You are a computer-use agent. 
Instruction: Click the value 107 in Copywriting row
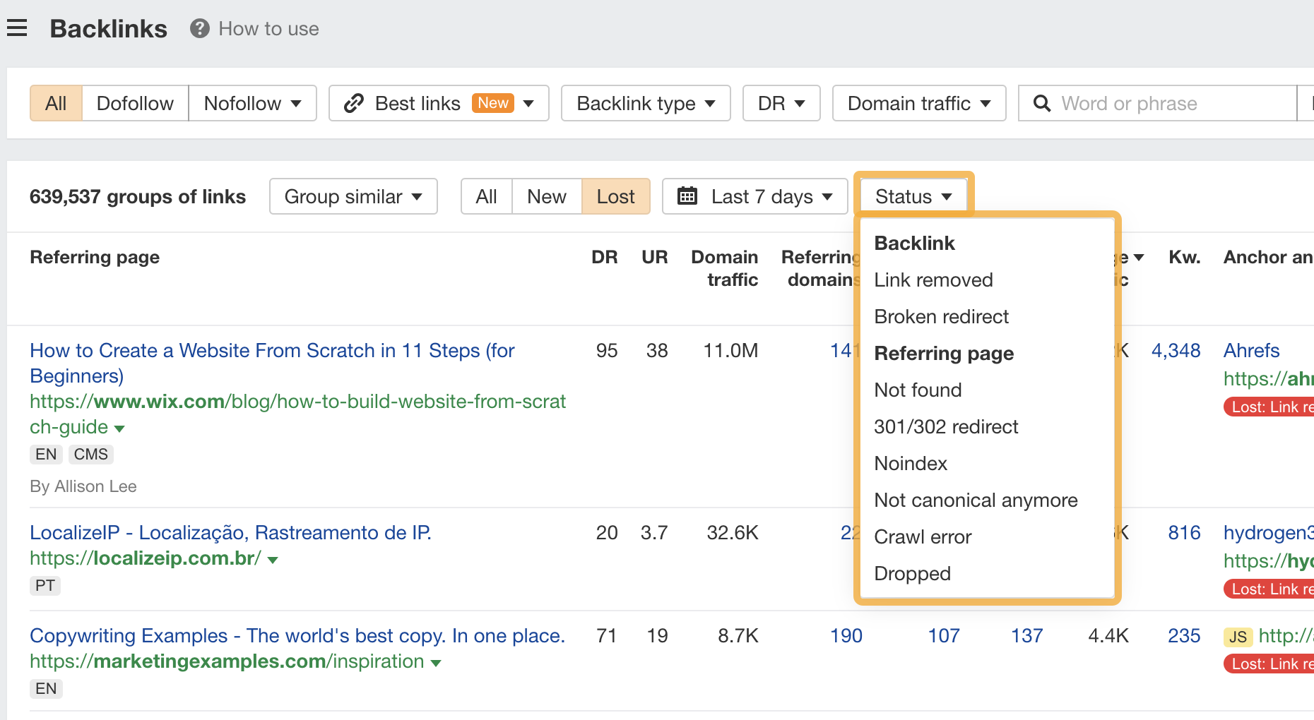click(943, 636)
